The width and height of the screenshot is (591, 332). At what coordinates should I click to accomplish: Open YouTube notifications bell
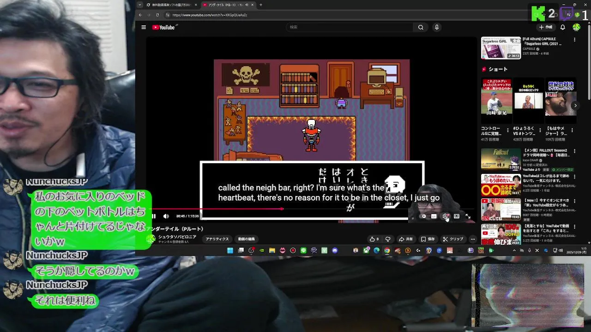(x=562, y=27)
